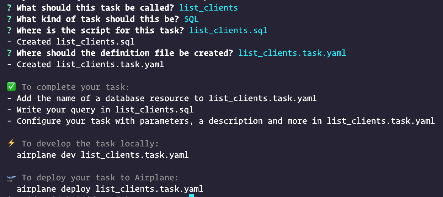Click the 'airplane deploy list_clients.task.yaml' command
This screenshot has width=443, height=197.
[110, 189]
